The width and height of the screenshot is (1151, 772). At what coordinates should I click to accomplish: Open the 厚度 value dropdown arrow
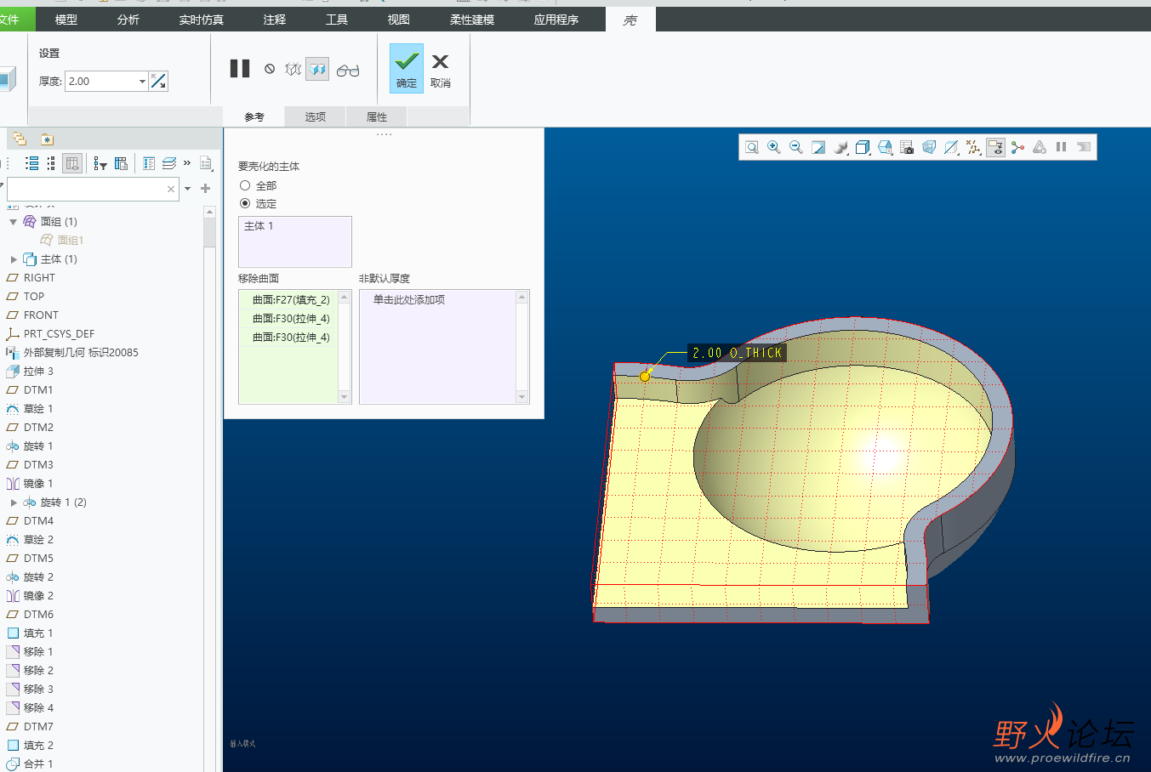tap(142, 82)
